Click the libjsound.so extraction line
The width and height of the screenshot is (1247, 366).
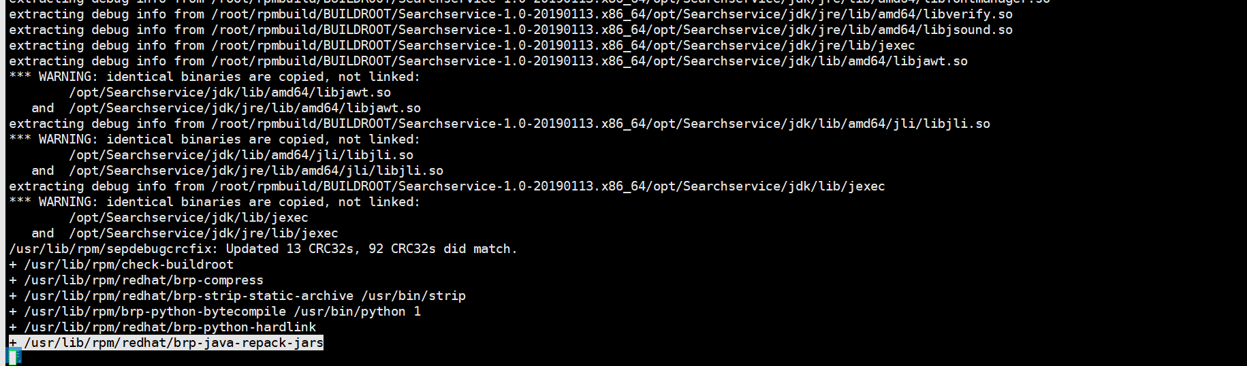click(510, 30)
